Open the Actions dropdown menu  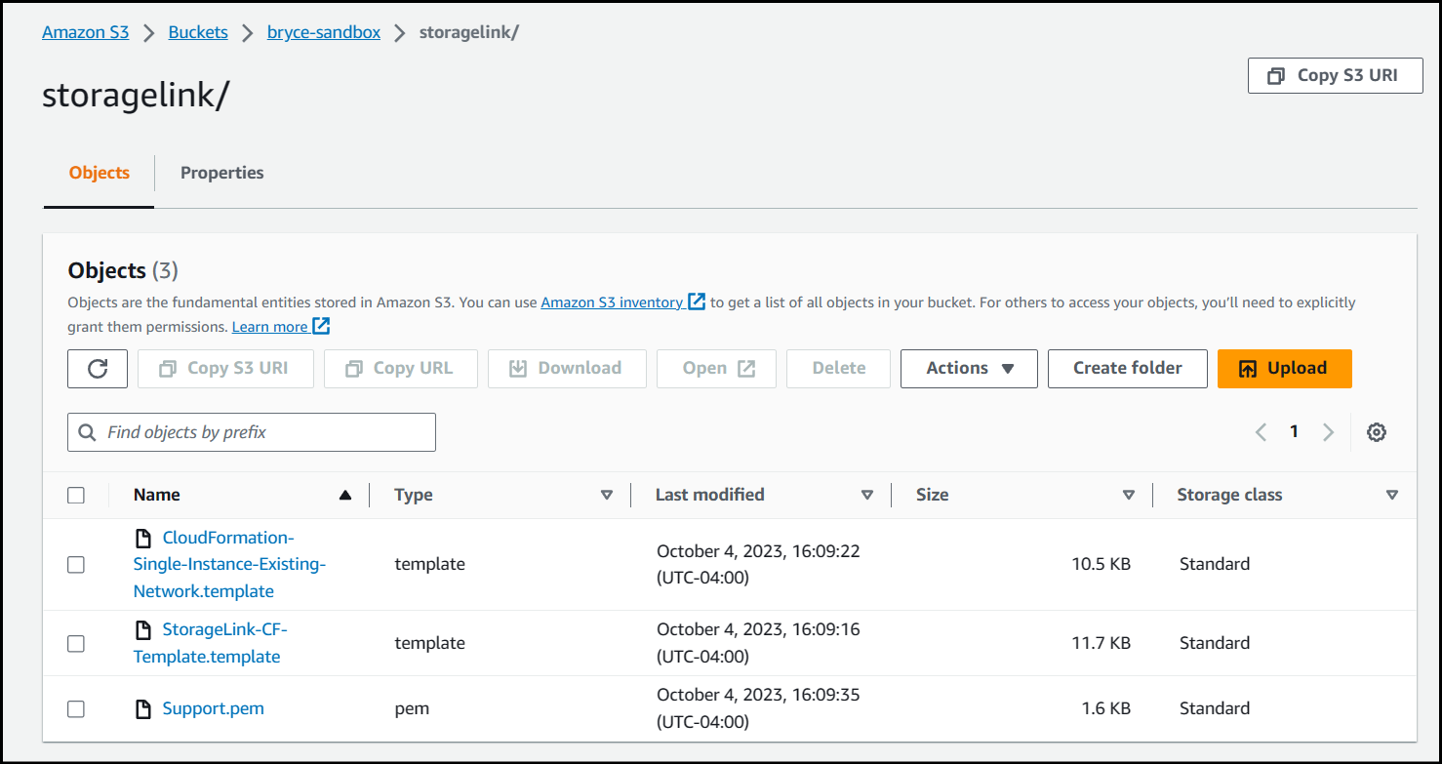969,369
